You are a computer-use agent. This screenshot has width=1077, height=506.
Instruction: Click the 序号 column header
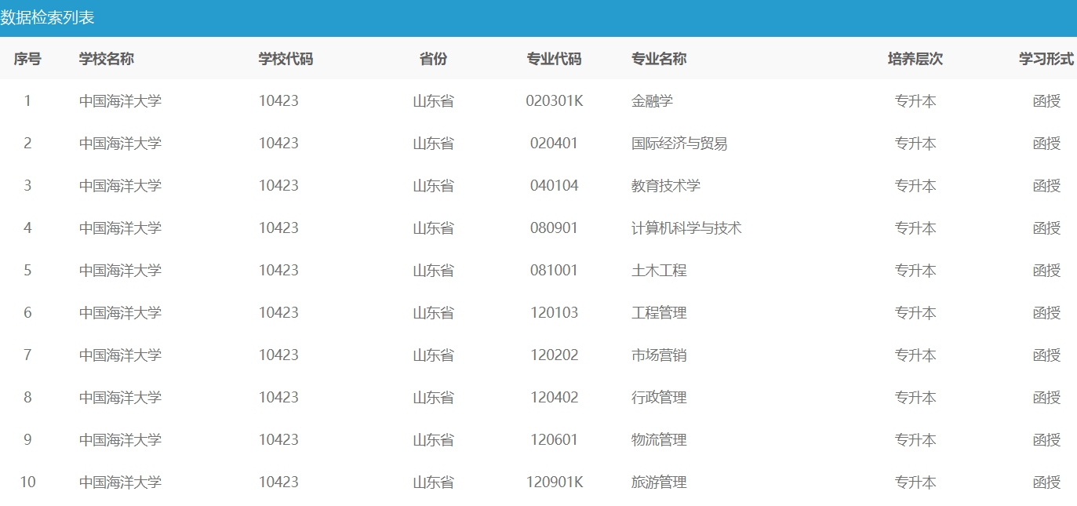(27, 59)
